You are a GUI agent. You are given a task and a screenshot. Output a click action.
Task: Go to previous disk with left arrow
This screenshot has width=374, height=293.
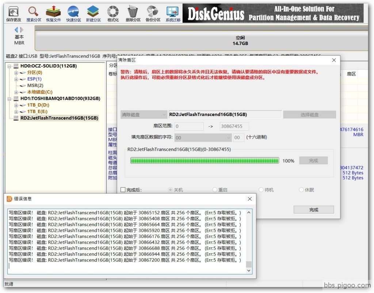tap(16, 30)
